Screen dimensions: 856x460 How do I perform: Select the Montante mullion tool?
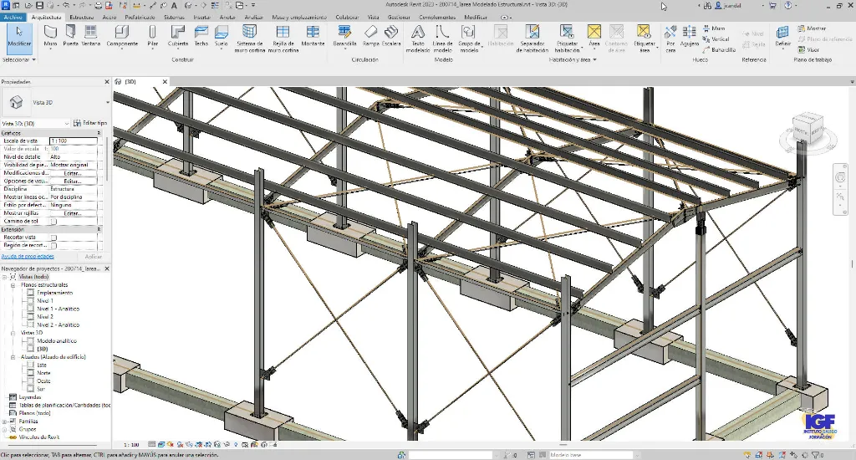coord(313,36)
